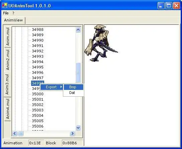Select tree item 35004
This screenshot has width=182, height=149.
click(x=37, y=115)
